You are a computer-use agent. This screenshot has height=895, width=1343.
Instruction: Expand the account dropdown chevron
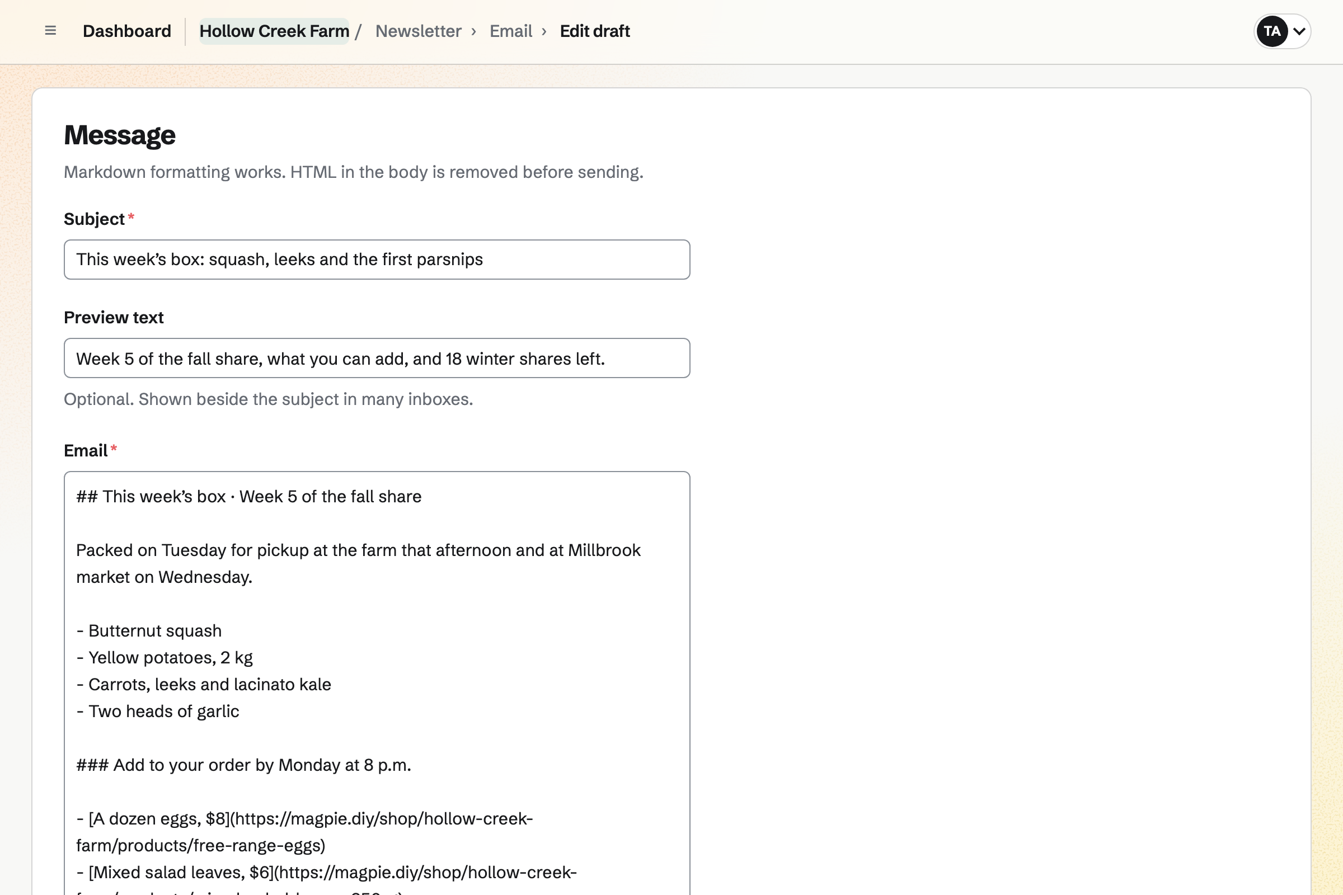(x=1299, y=31)
